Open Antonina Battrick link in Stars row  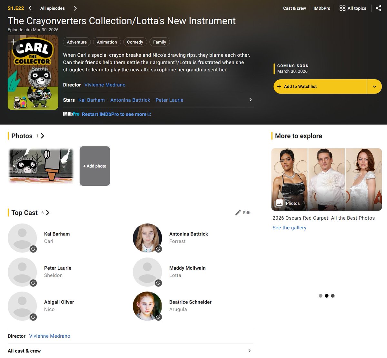tap(130, 100)
